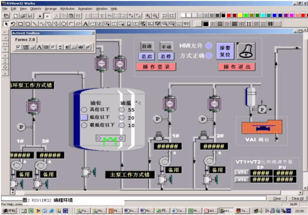Open the Attributes menu

point(67,9)
